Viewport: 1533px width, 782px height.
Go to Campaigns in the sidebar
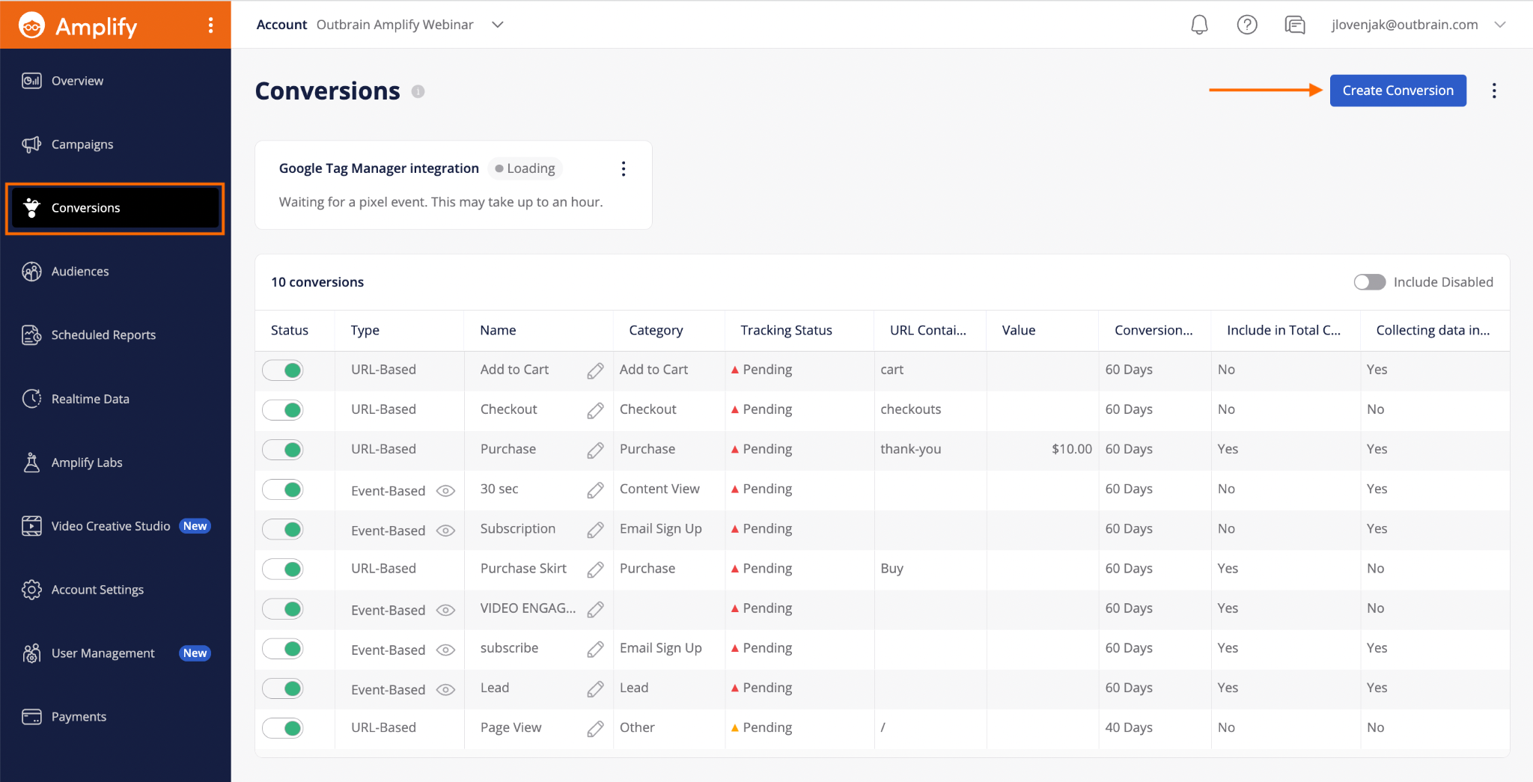(x=82, y=144)
